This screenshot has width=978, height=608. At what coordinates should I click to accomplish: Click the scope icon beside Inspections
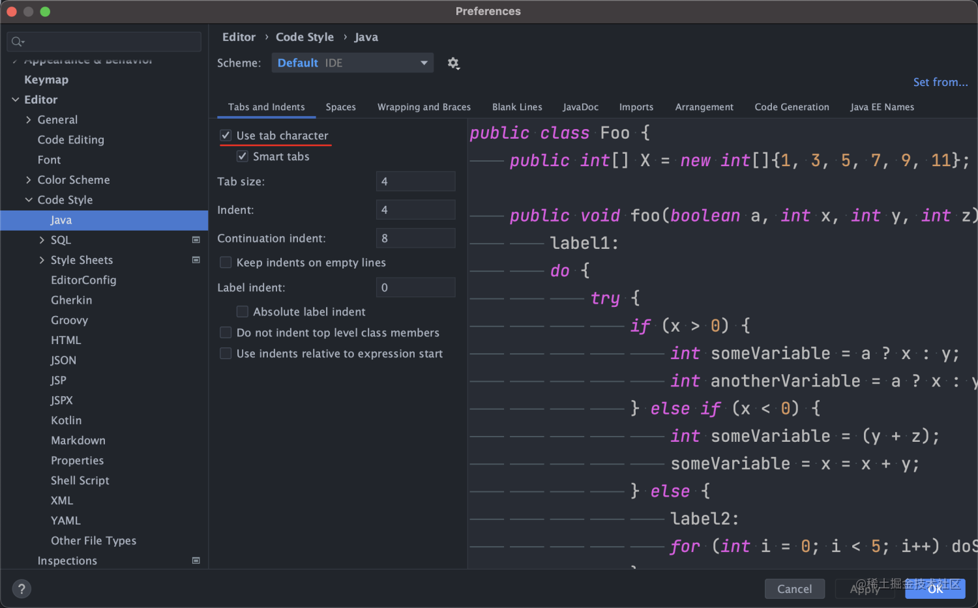click(x=196, y=560)
